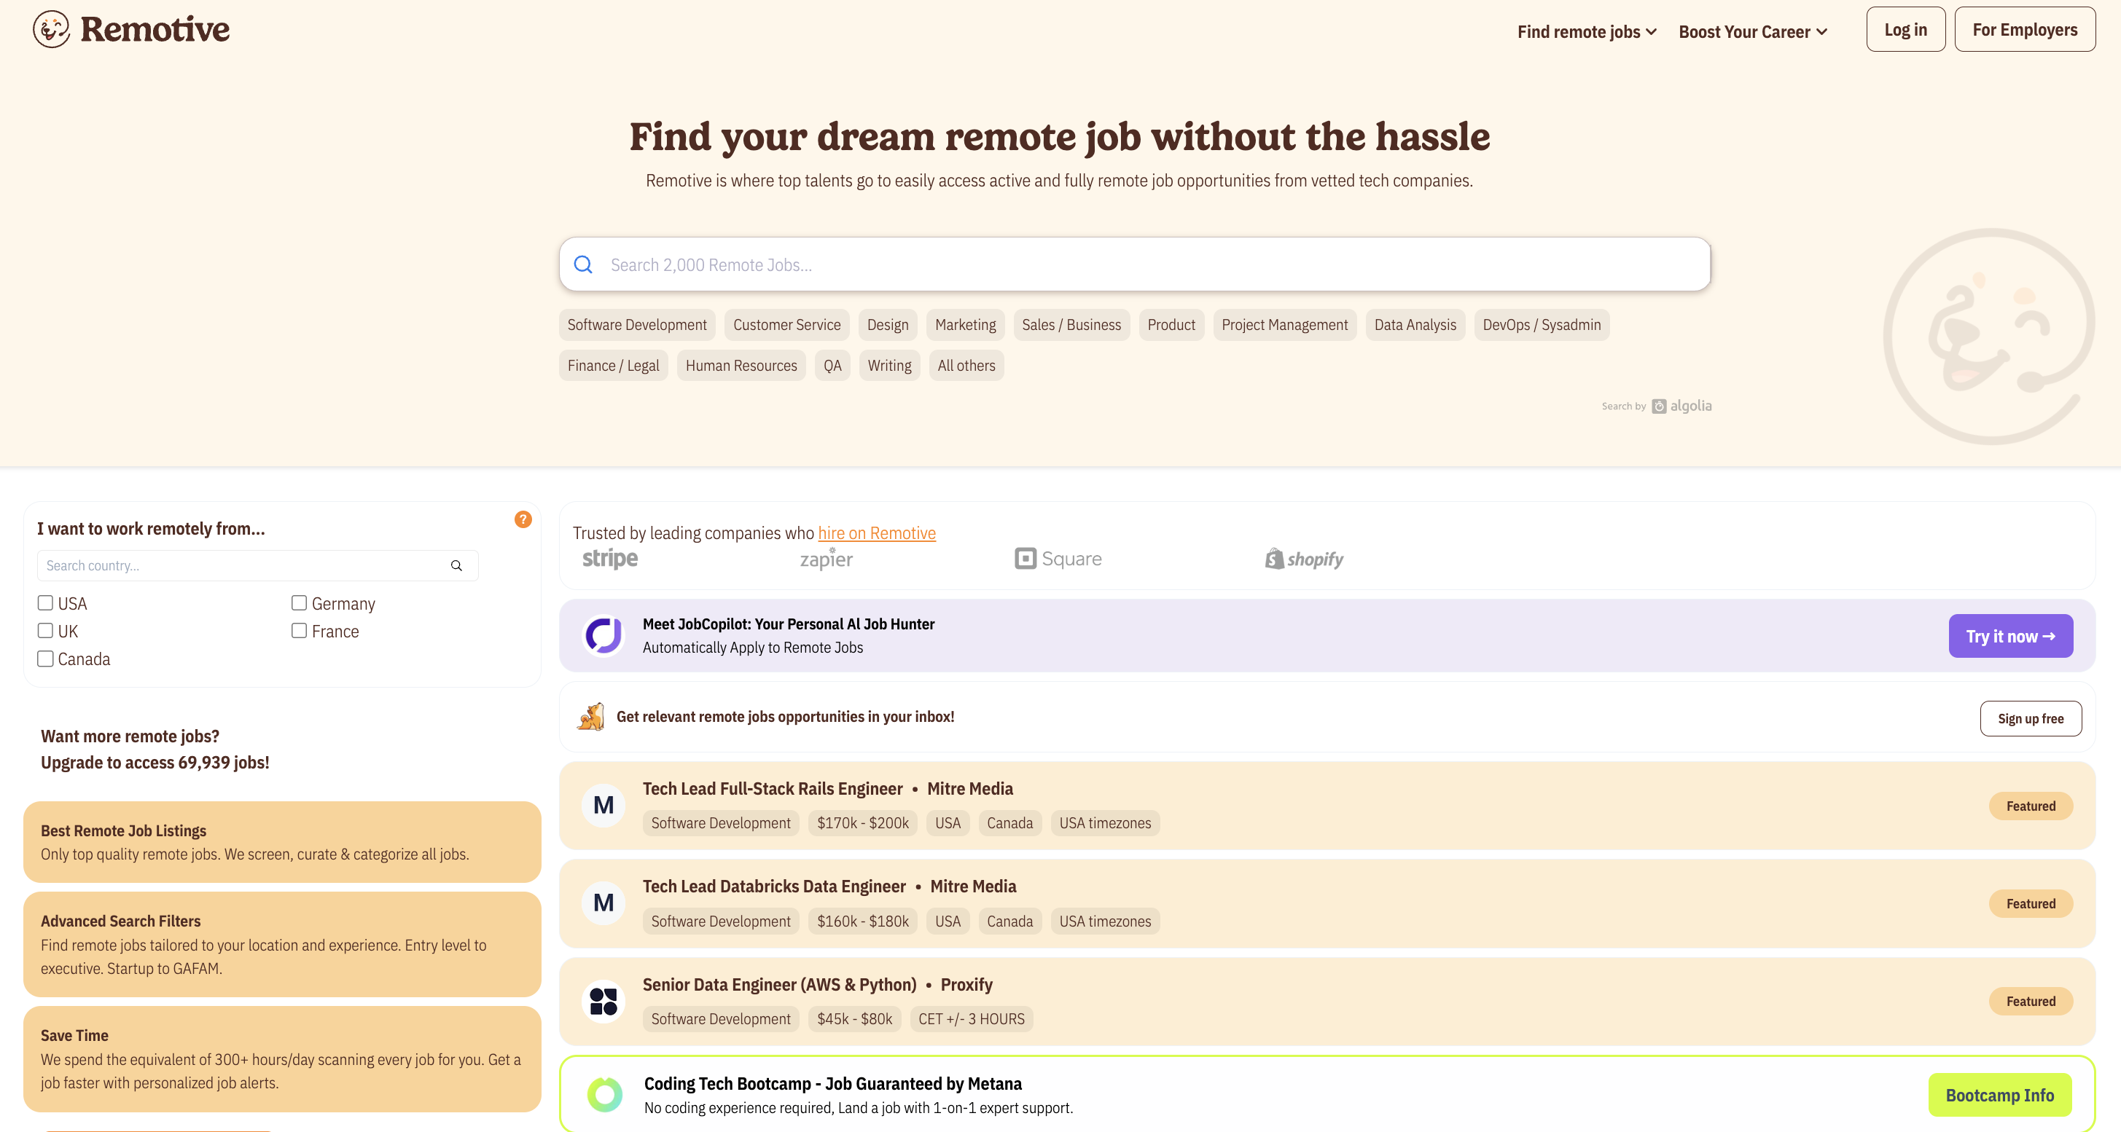Enable the Germany country filter

299,603
